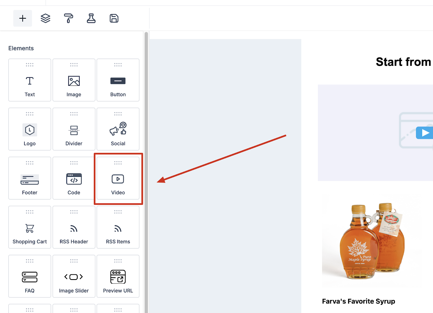Select the Video element tile

pyautogui.click(x=118, y=178)
